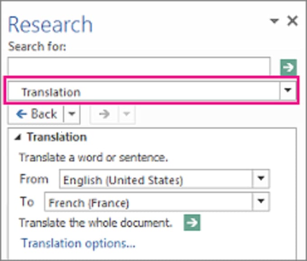Go Back in research results
The width and height of the screenshot is (307, 261).
[x=36, y=114]
